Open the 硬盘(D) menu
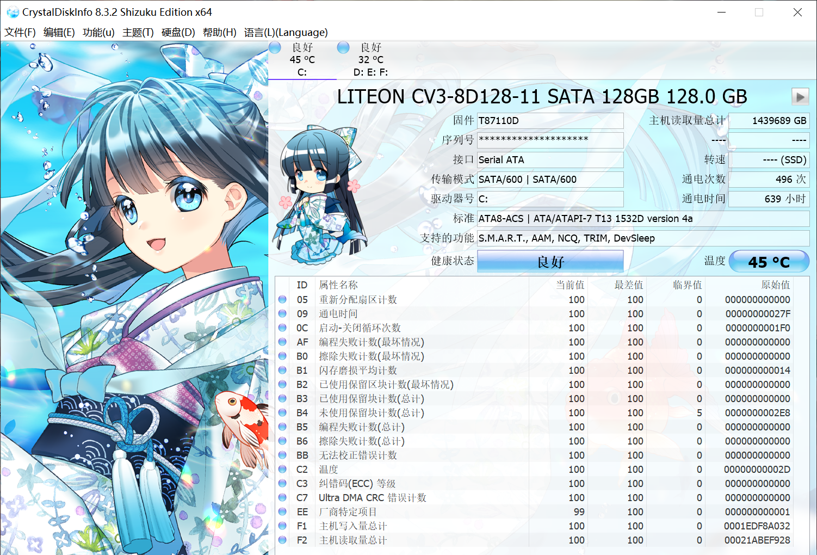The width and height of the screenshot is (817, 555). tap(178, 33)
